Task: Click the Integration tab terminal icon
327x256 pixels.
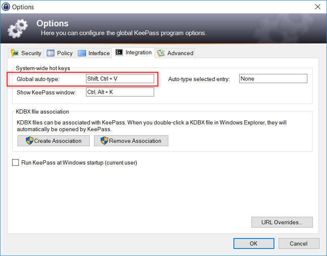Action: tap(119, 52)
